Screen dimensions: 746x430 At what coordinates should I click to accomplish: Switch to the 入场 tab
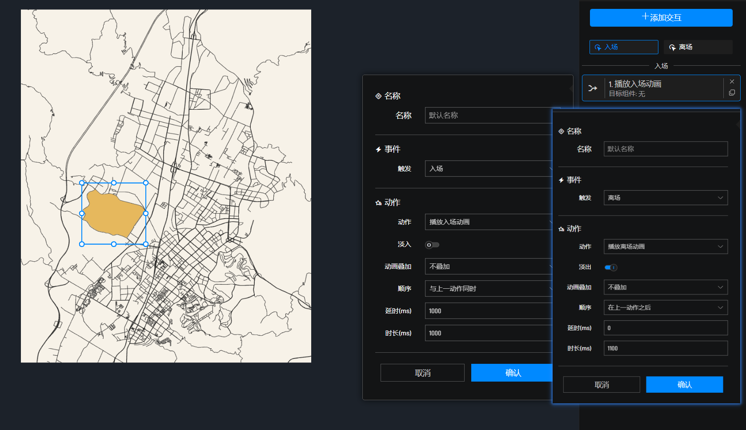click(623, 47)
